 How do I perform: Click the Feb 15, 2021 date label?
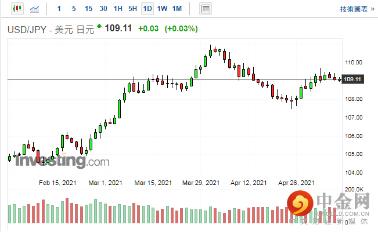(x=57, y=183)
